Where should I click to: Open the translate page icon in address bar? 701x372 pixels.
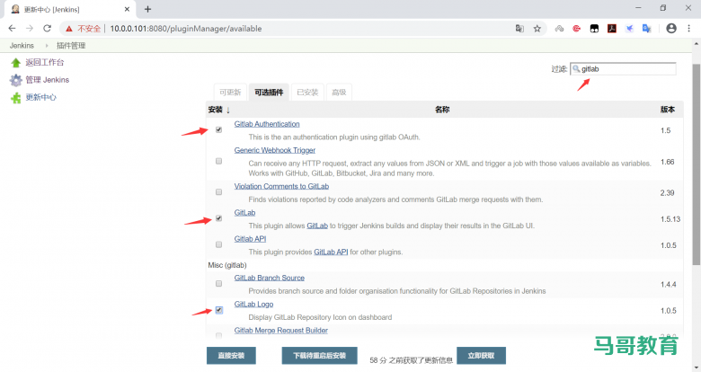tap(519, 28)
